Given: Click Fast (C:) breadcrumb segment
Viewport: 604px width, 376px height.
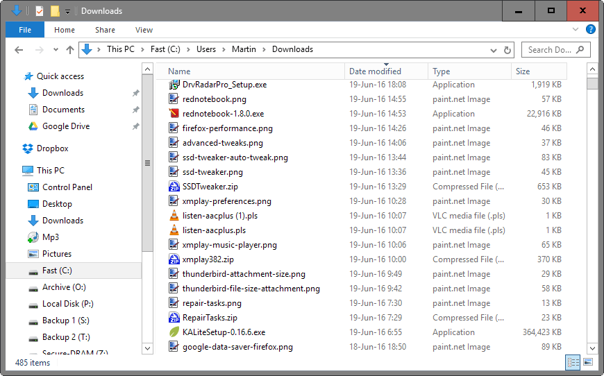Looking at the screenshot, I should click(x=165, y=49).
